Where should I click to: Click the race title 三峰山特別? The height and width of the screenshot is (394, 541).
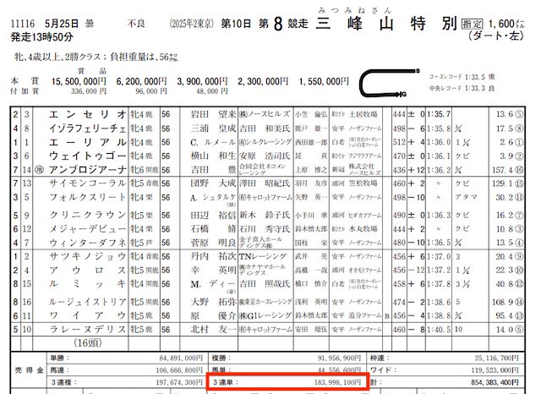tap(387, 25)
